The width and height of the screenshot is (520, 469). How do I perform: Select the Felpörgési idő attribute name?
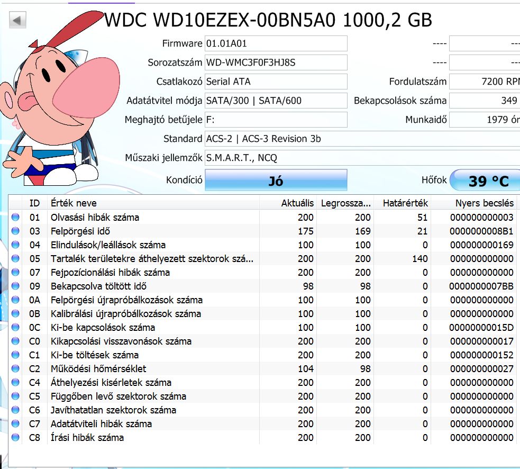coord(80,231)
